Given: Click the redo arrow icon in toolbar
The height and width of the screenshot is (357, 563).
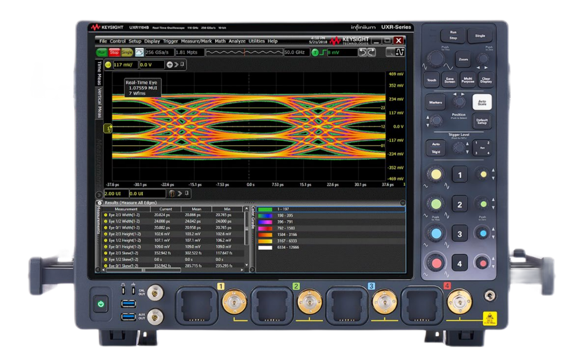Looking at the screenshot, I should [371, 52].
